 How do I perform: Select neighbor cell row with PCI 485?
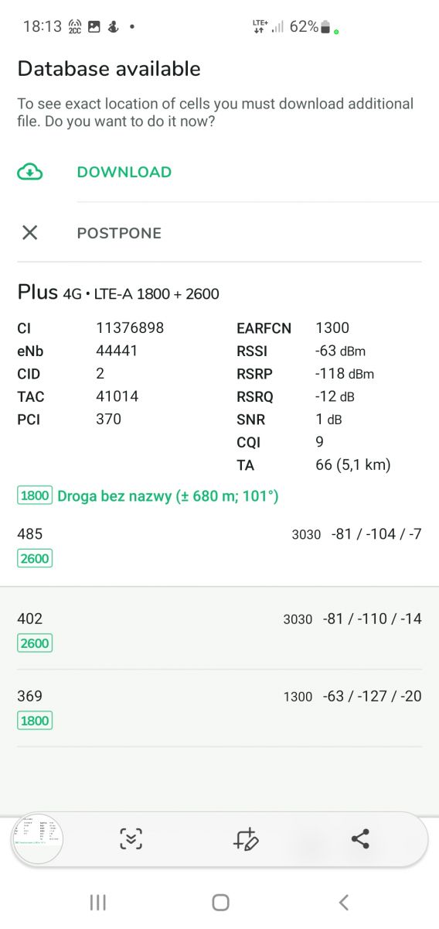pos(219,546)
